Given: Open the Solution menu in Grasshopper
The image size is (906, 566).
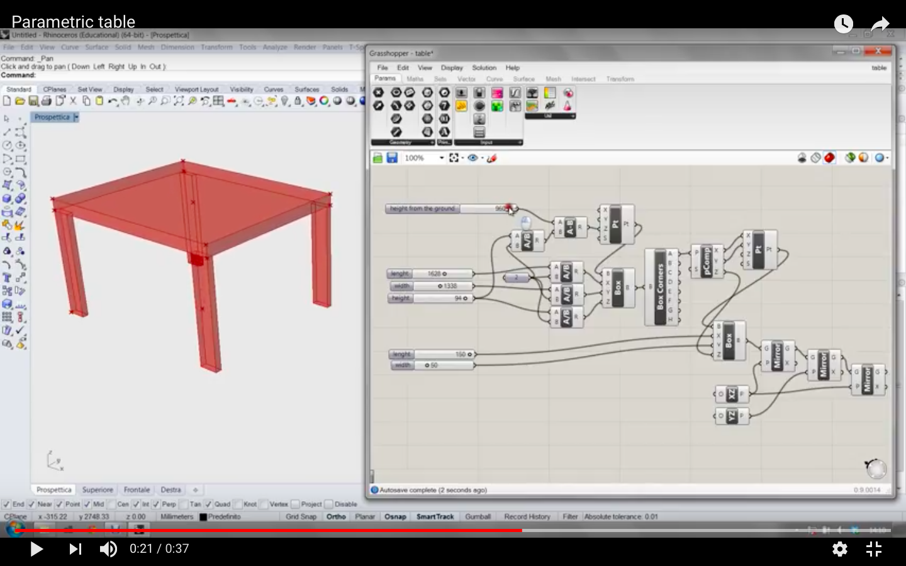Looking at the screenshot, I should (484, 67).
